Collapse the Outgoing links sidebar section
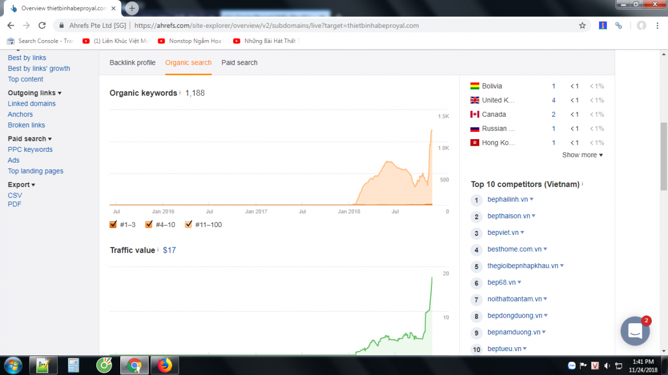The width and height of the screenshot is (668, 375). point(35,93)
